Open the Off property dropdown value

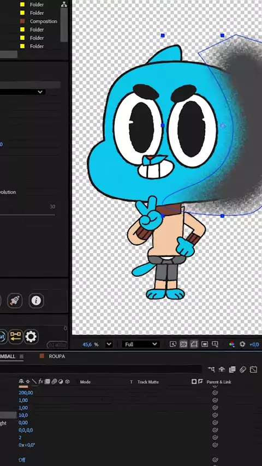click(22, 460)
